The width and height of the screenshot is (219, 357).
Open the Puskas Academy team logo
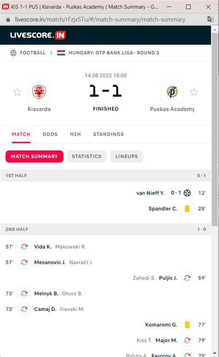pyautogui.click(x=172, y=92)
